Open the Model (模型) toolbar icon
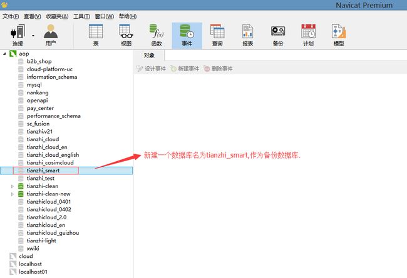The image size is (407, 278). pyautogui.click(x=339, y=35)
